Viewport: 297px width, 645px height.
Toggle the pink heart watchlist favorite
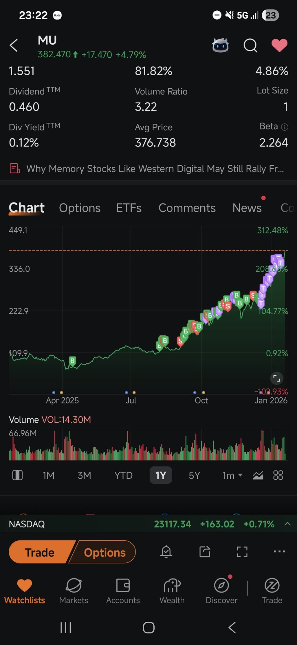tap(279, 45)
